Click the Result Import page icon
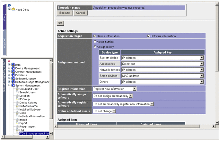The height and width of the screenshot is (141, 220). coord(17,127)
